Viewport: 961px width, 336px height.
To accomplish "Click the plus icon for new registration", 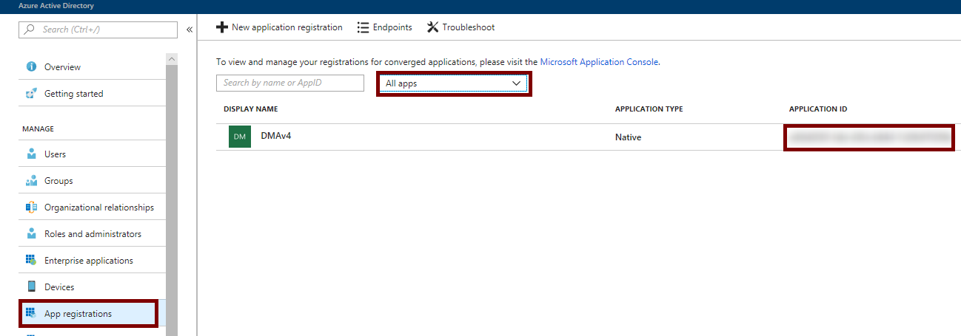I will click(x=221, y=27).
